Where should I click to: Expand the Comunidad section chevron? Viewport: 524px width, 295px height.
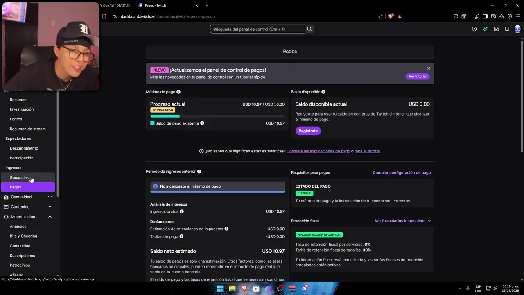[50, 197]
